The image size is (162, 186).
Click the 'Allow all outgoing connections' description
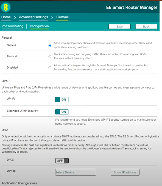103,45
